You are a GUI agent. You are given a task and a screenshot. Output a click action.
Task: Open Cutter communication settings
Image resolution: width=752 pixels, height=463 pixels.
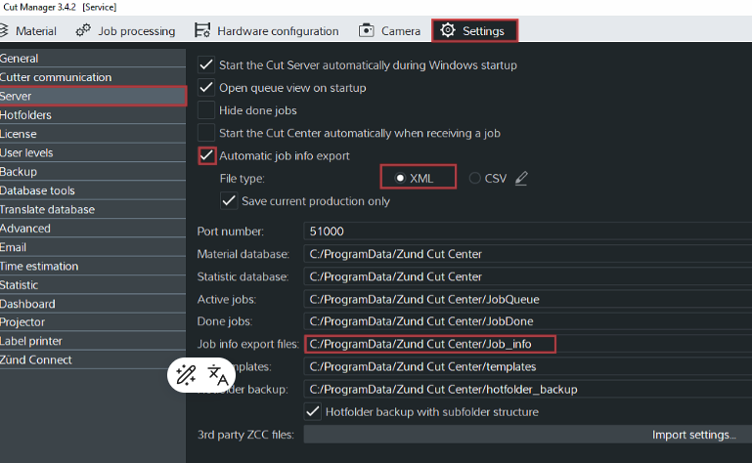click(93, 77)
